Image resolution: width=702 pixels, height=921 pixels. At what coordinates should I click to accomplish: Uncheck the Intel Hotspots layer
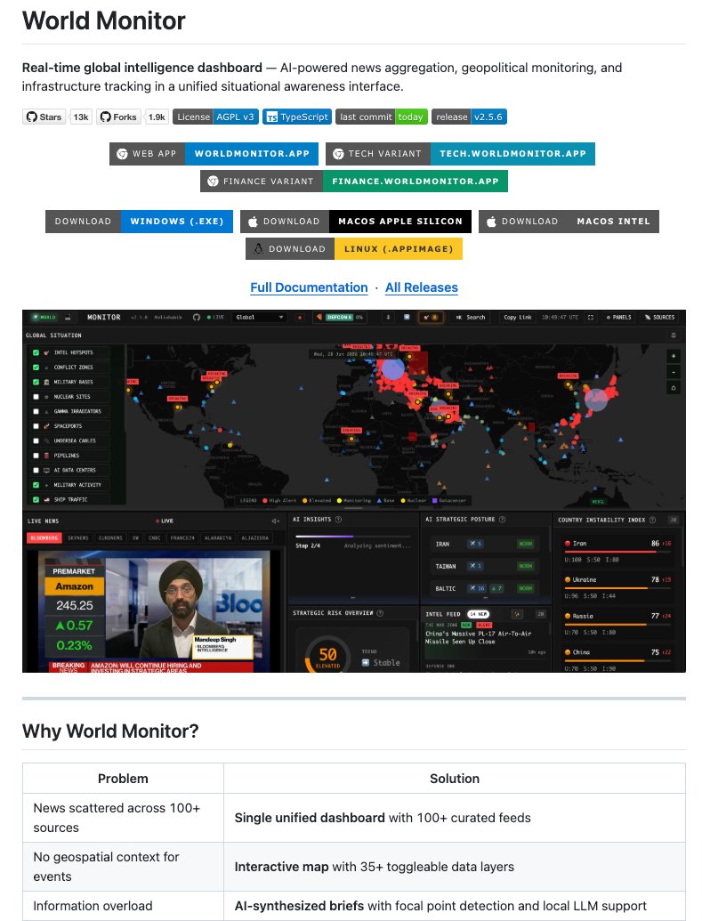(36, 352)
